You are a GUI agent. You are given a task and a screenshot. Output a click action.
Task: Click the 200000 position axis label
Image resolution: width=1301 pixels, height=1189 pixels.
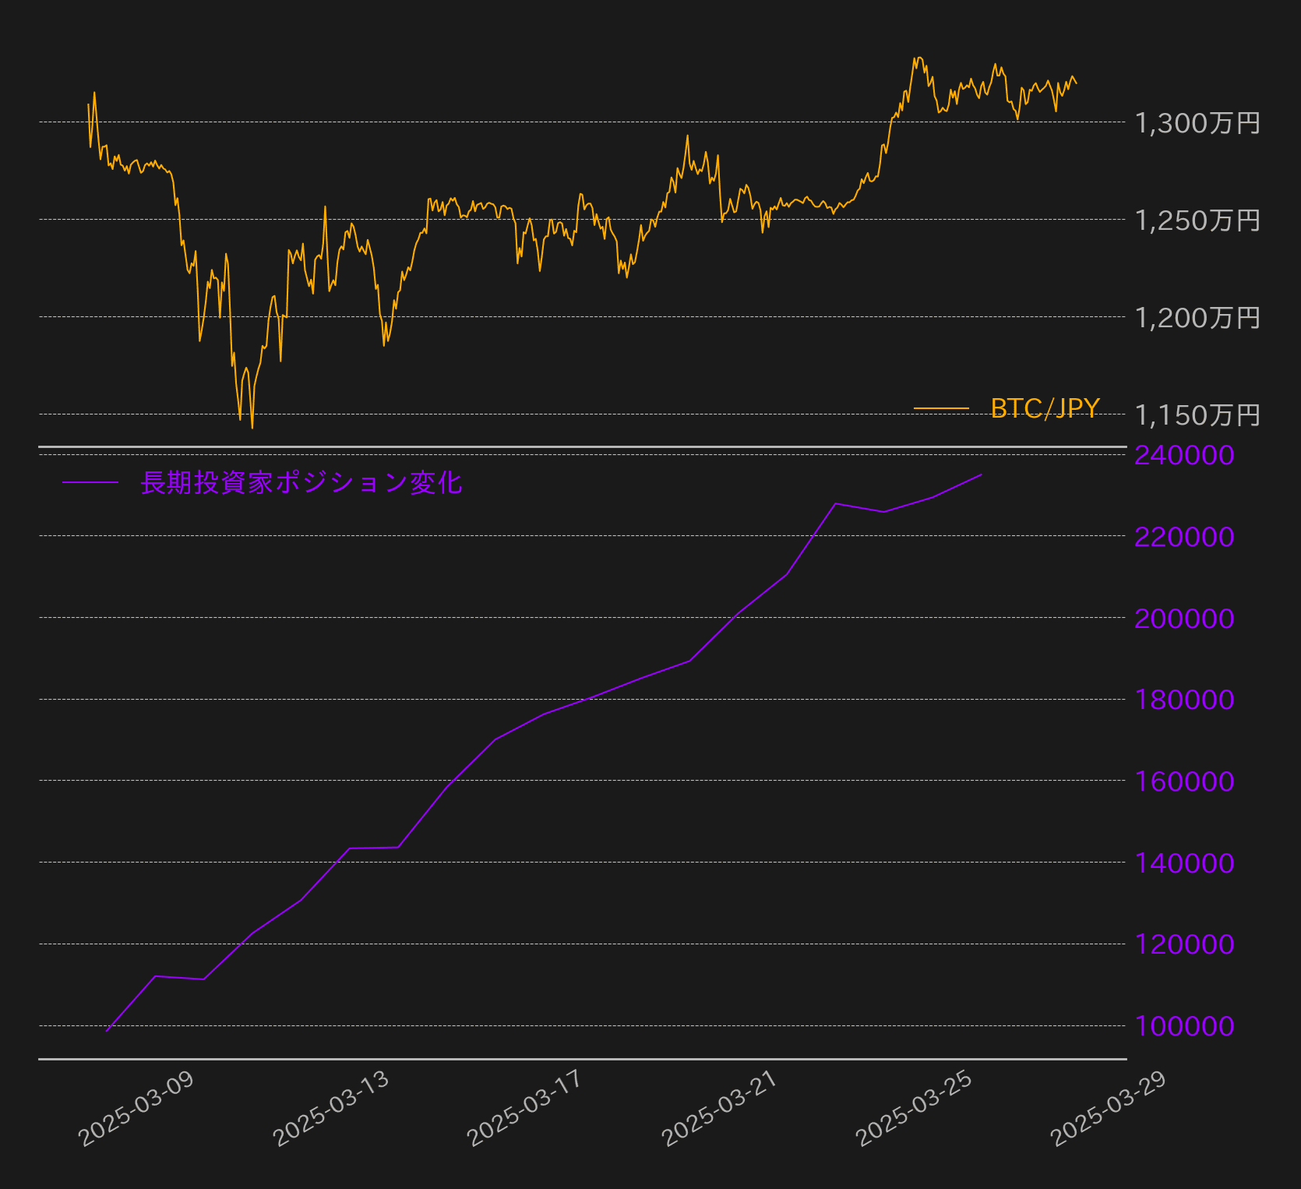point(1184,619)
